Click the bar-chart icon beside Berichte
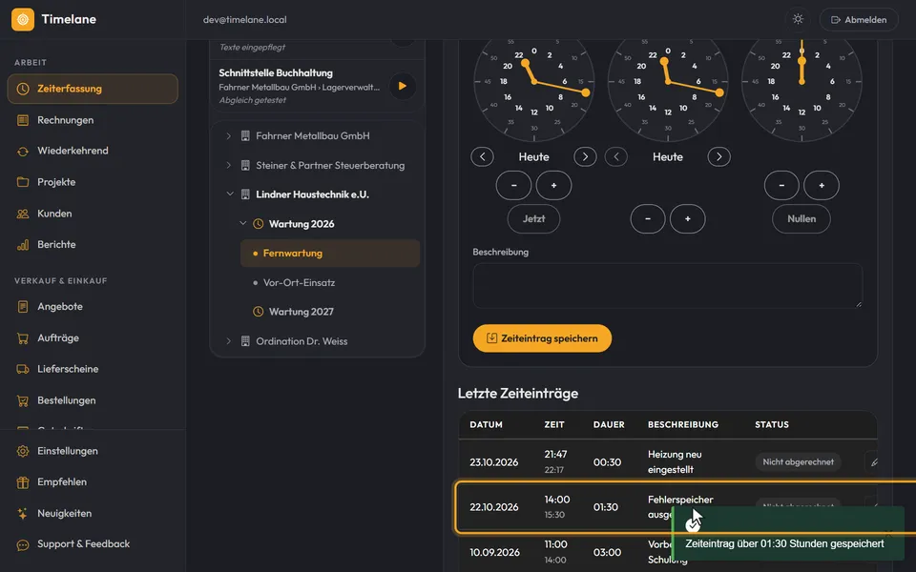The width and height of the screenshot is (916, 572). click(x=23, y=245)
